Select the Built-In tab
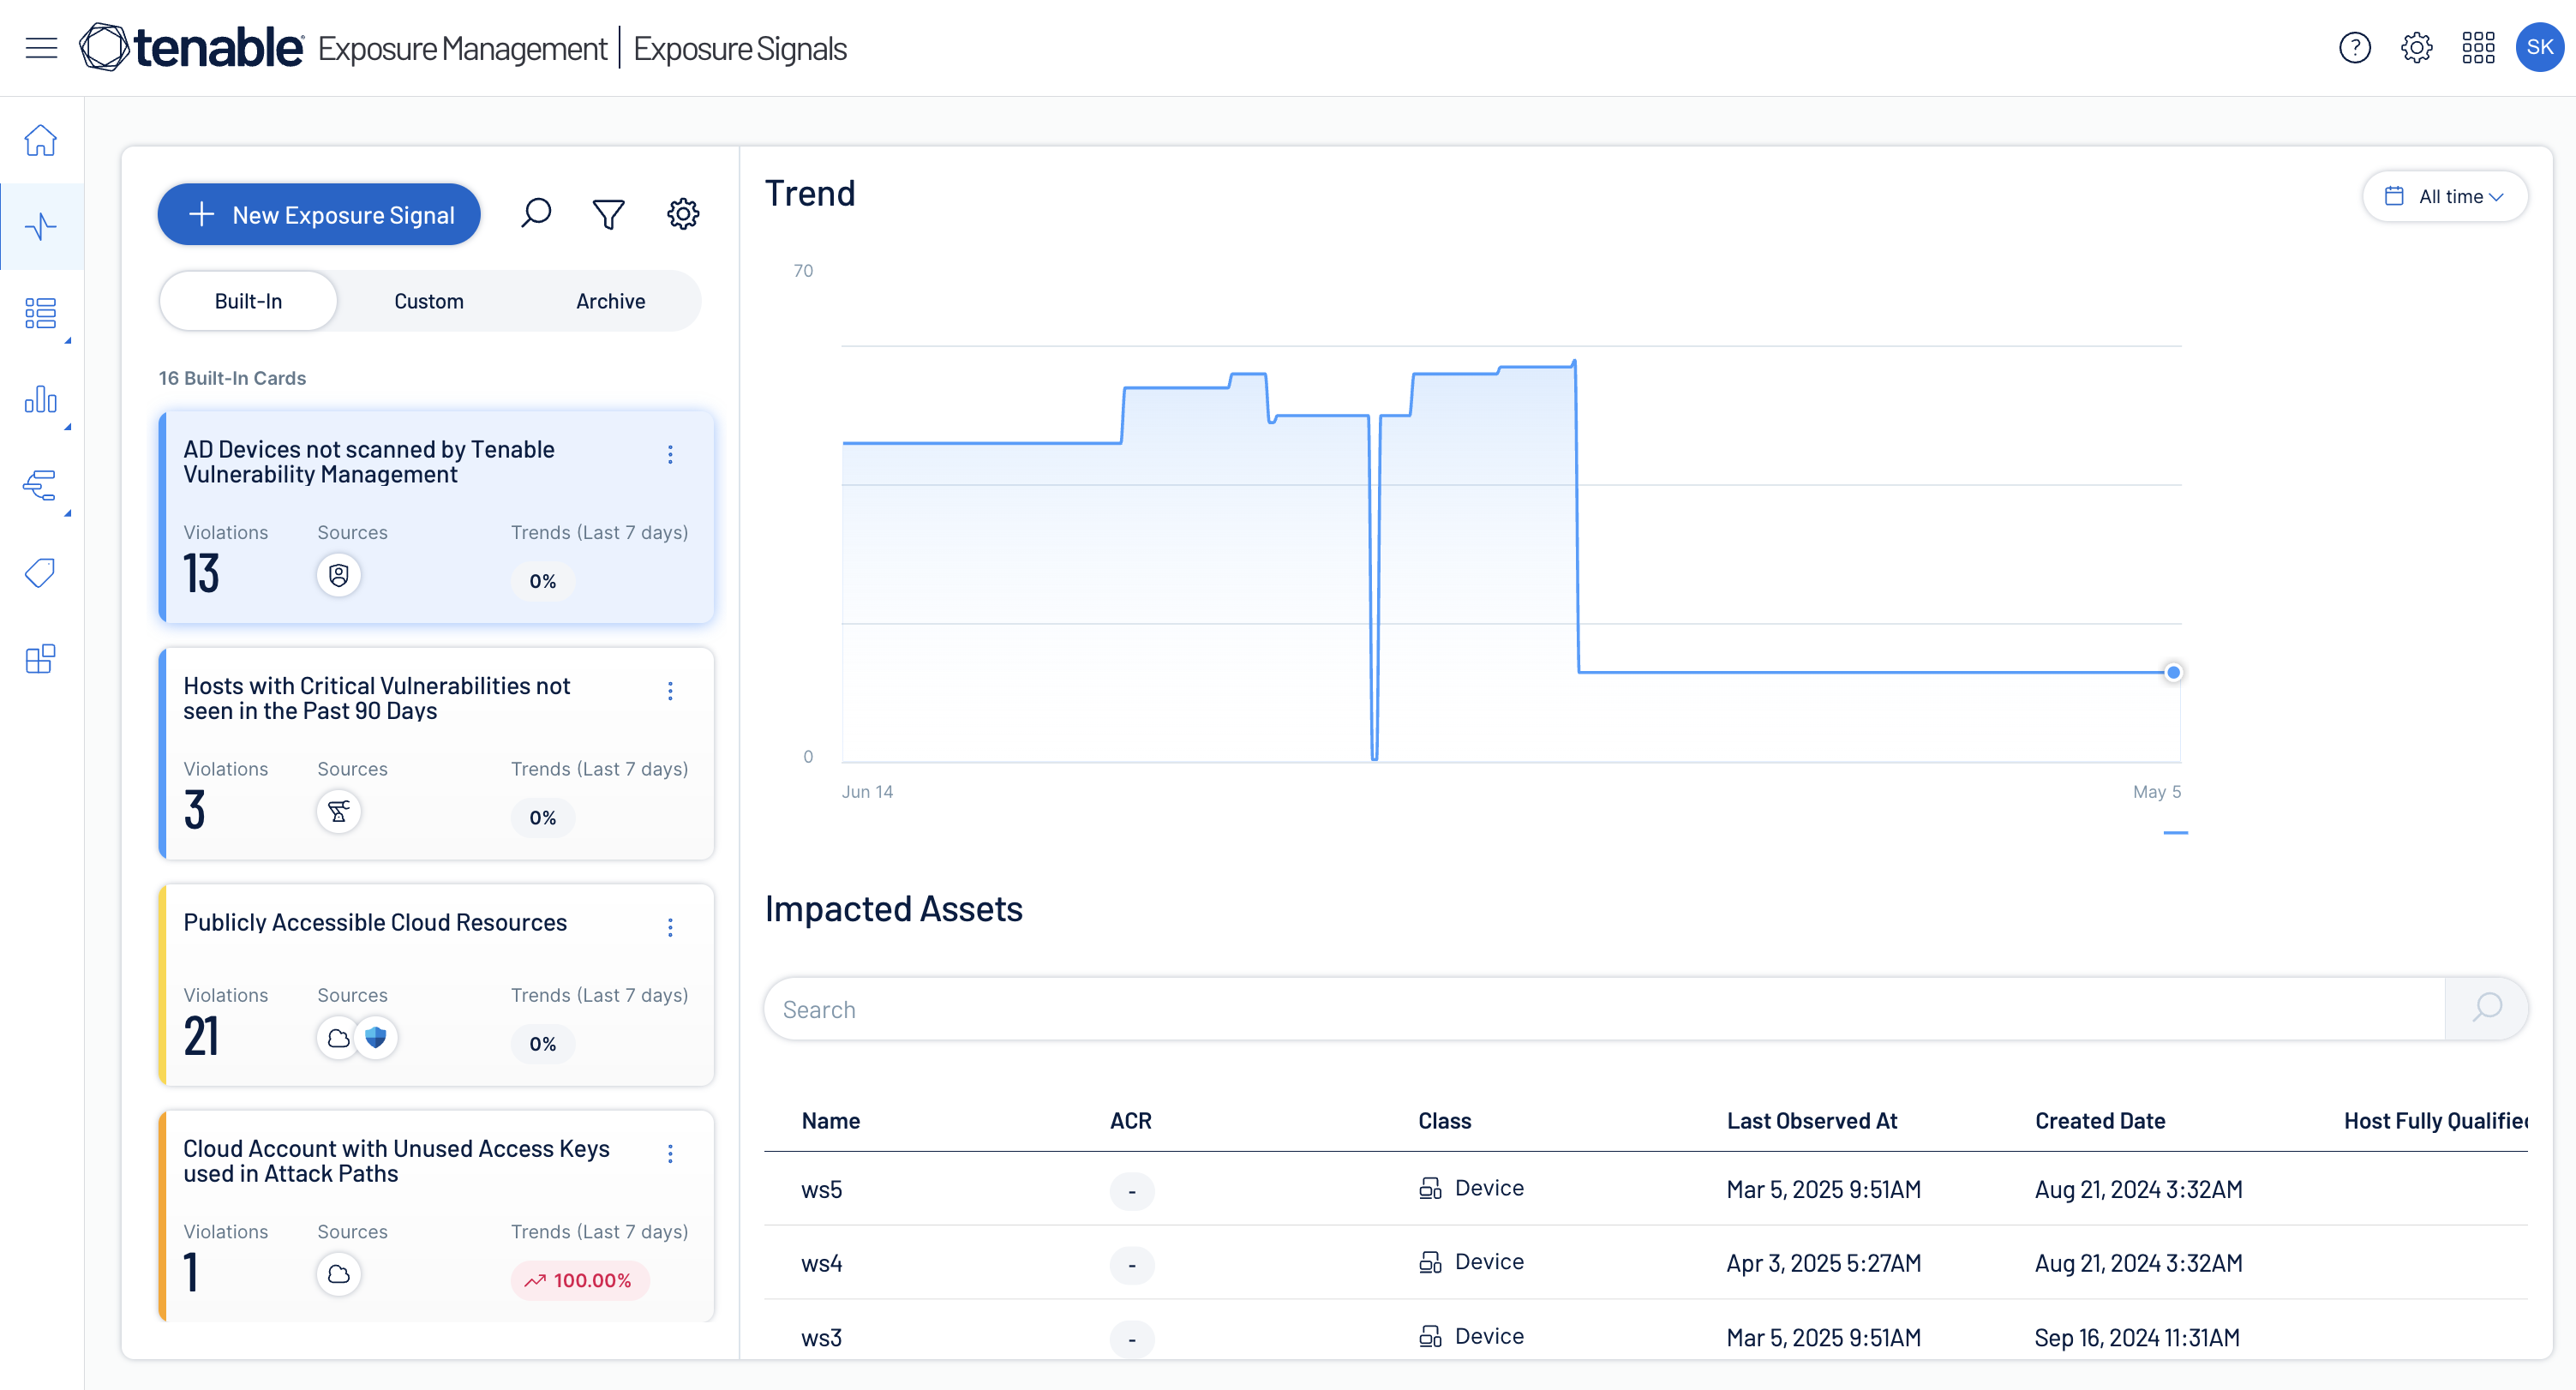The image size is (2576, 1390). [x=248, y=301]
